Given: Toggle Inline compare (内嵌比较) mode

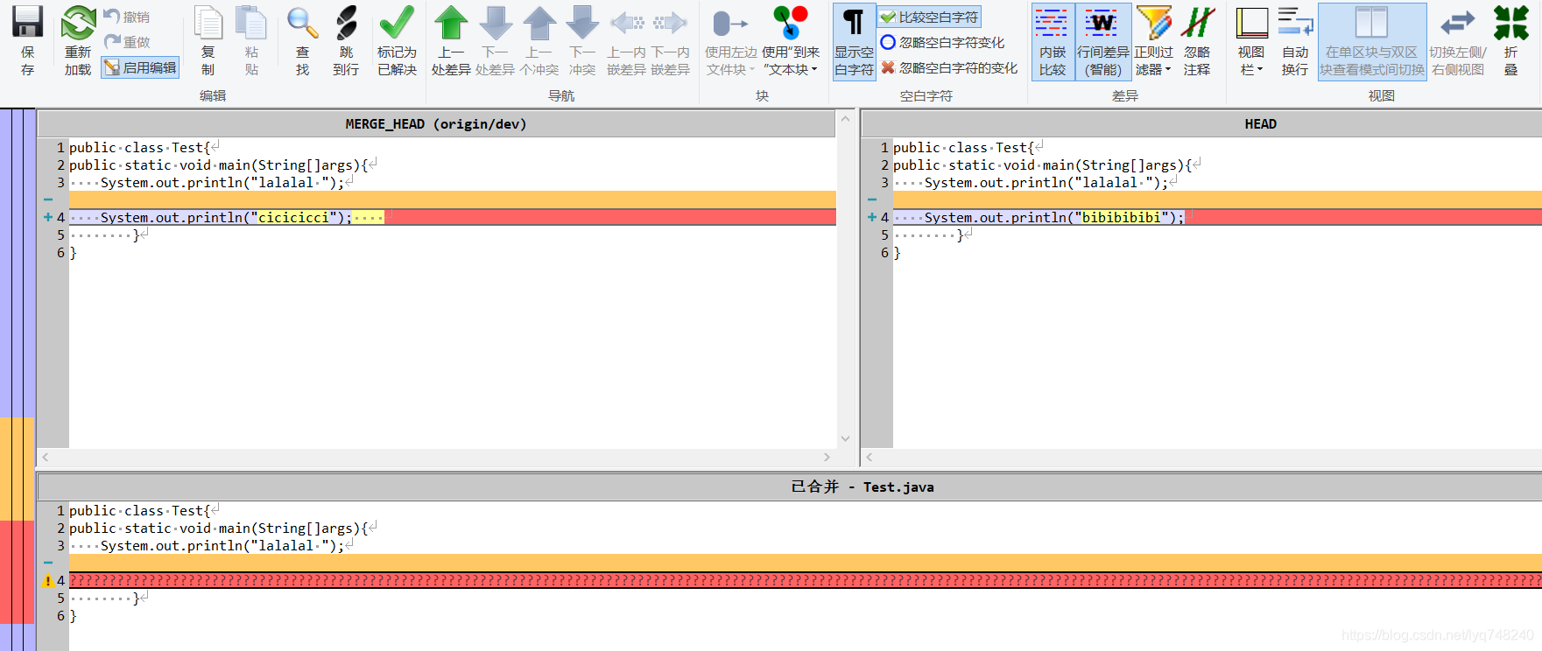Looking at the screenshot, I should click(x=1053, y=41).
